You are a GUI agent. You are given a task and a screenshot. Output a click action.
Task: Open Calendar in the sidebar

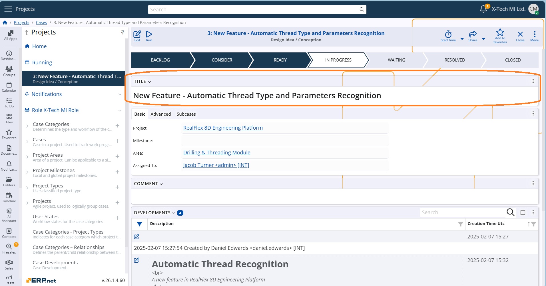click(9, 87)
